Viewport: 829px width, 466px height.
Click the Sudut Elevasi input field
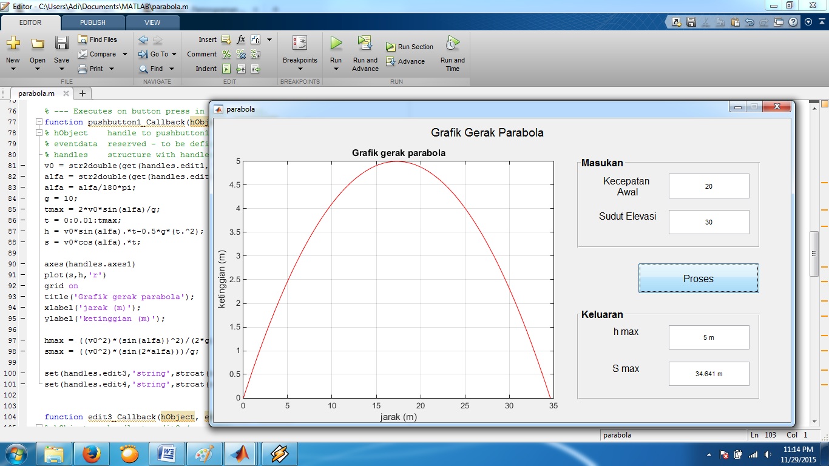pos(708,222)
